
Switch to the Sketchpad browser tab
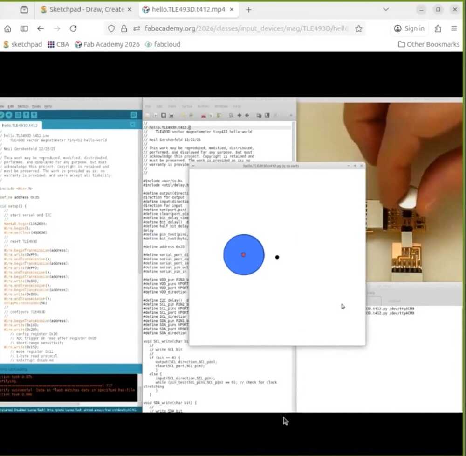[x=87, y=9]
